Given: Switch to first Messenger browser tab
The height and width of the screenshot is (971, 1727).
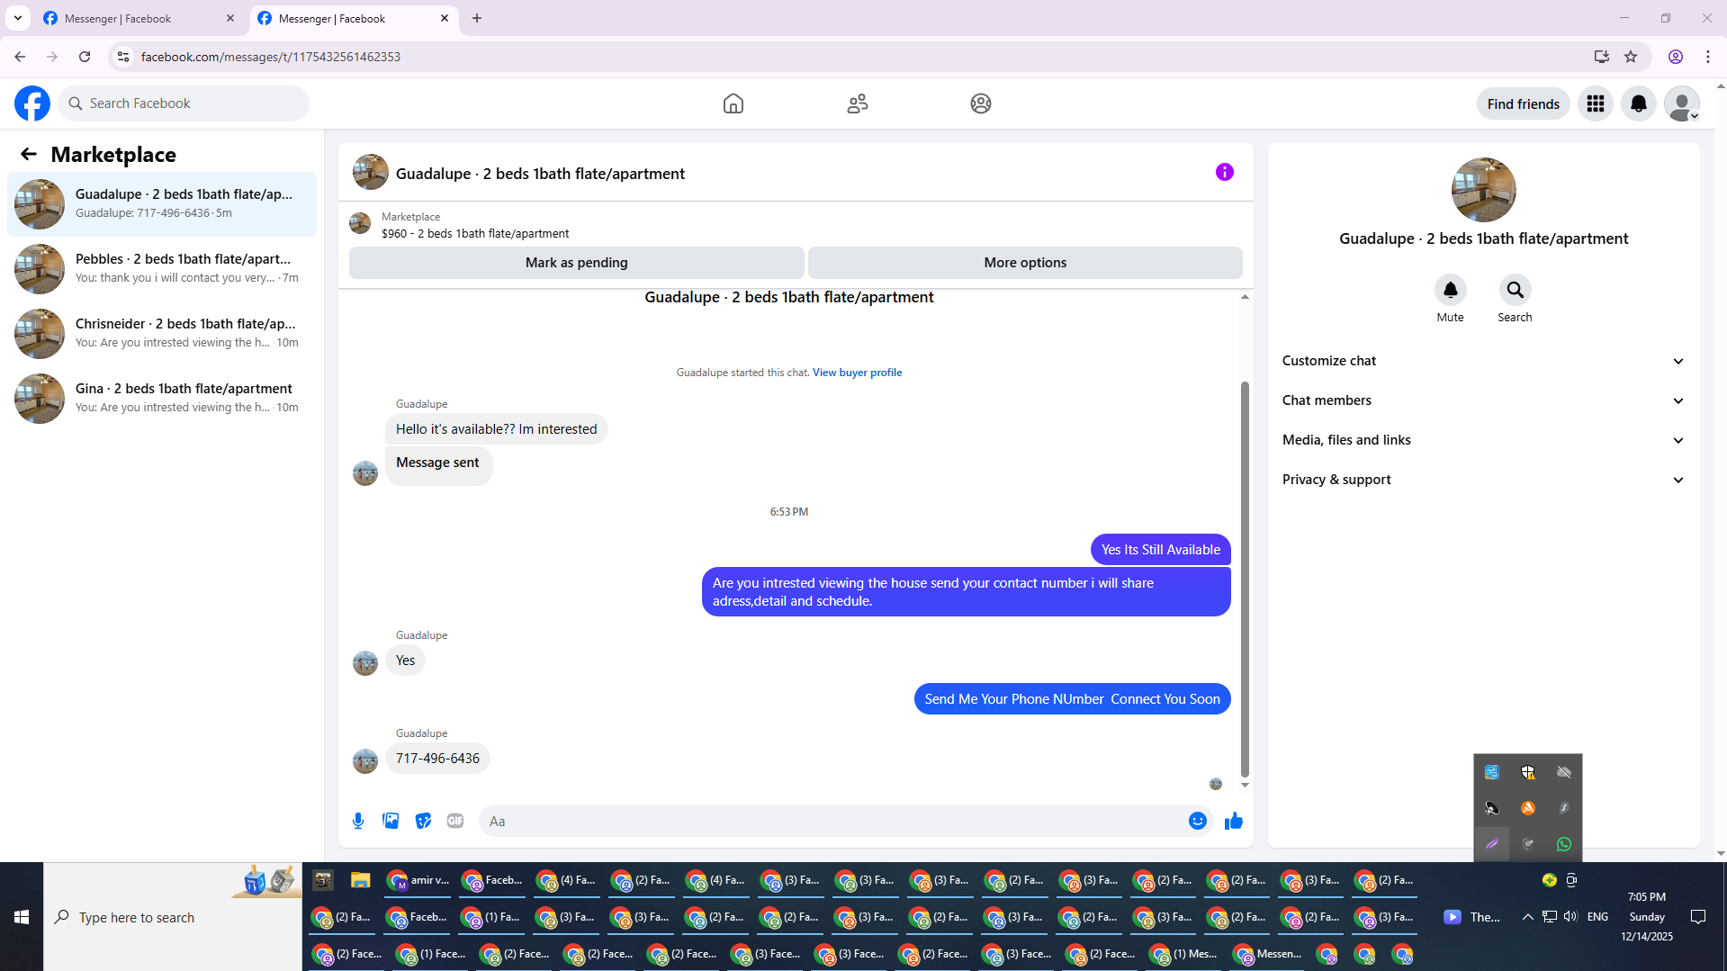Looking at the screenshot, I should [139, 18].
